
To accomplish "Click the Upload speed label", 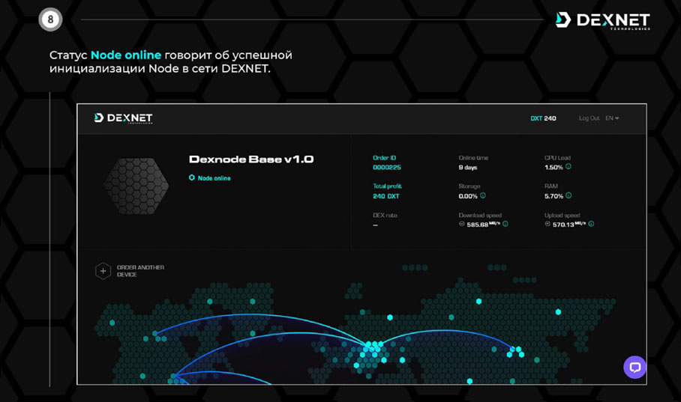I will tap(562, 215).
